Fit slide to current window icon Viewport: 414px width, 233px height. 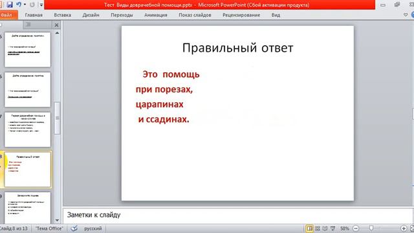coord(411,228)
